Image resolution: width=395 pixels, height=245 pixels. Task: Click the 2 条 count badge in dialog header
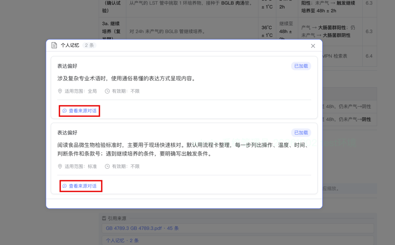89,45
